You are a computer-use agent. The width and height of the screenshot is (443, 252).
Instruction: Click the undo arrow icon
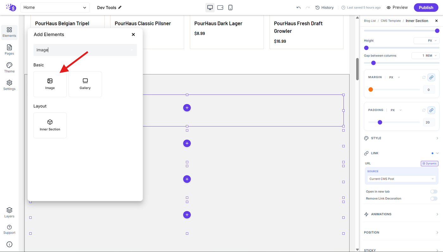pos(298,8)
